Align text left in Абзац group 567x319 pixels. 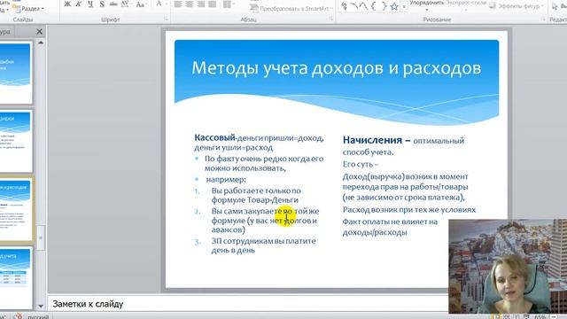[178, 4]
